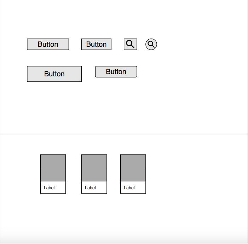
Task: Click the Label text under the middle card
Action: pos(90,188)
